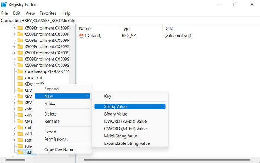This screenshot has height=163, width=260.
Task: Click the xbox-tcui folder icon
Action: (x=20, y=78)
